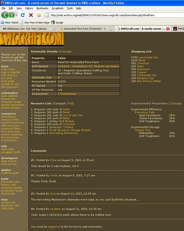Click the Generator Turbine resource link
Screen dimensions: 184x231
click(61, 127)
